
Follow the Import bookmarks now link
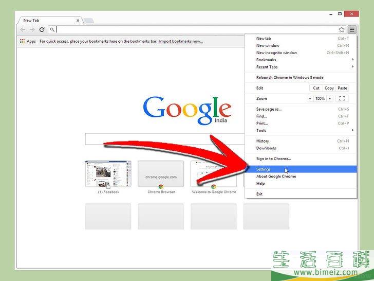click(x=181, y=41)
